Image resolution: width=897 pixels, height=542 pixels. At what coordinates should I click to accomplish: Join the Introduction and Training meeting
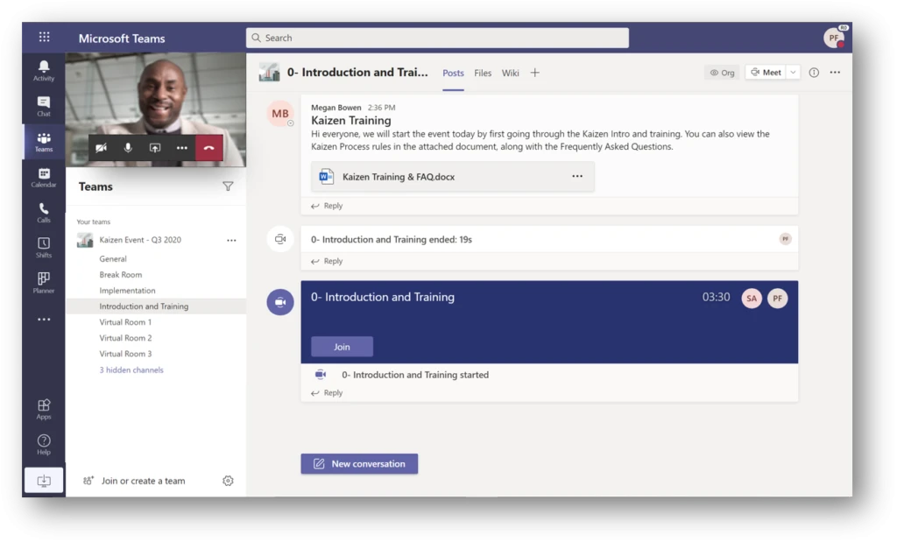pos(341,346)
